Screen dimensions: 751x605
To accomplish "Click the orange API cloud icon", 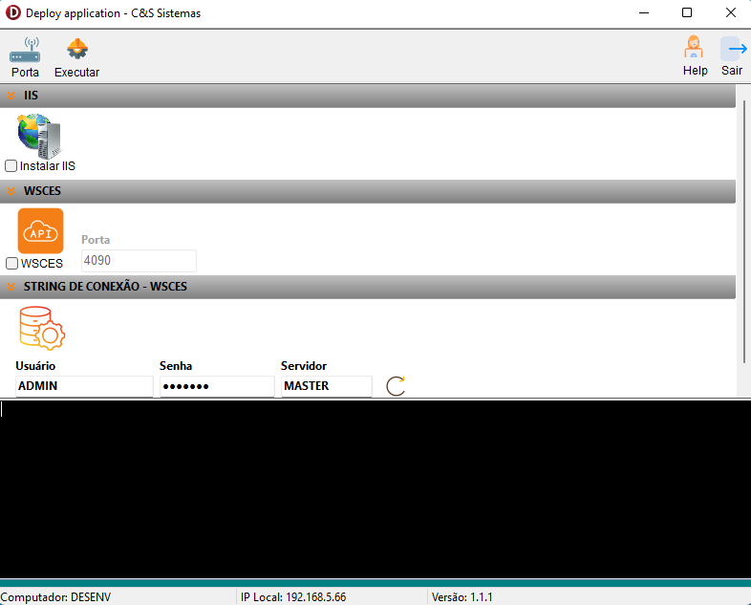I will point(41,231).
